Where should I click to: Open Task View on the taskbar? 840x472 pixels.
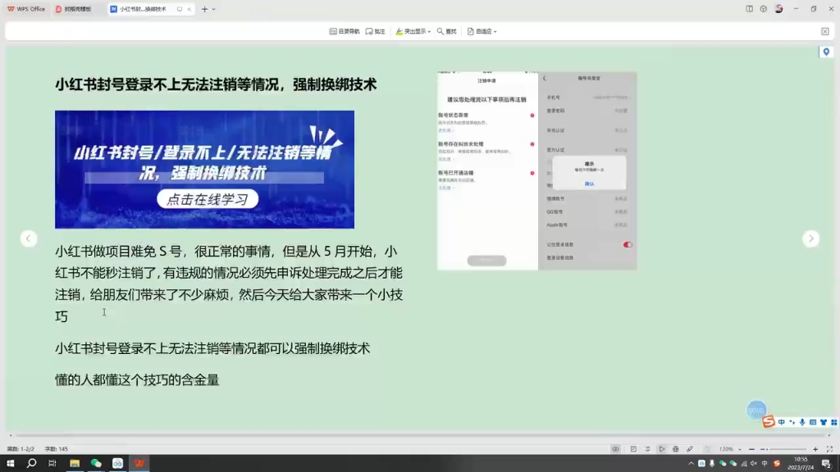point(52,464)
